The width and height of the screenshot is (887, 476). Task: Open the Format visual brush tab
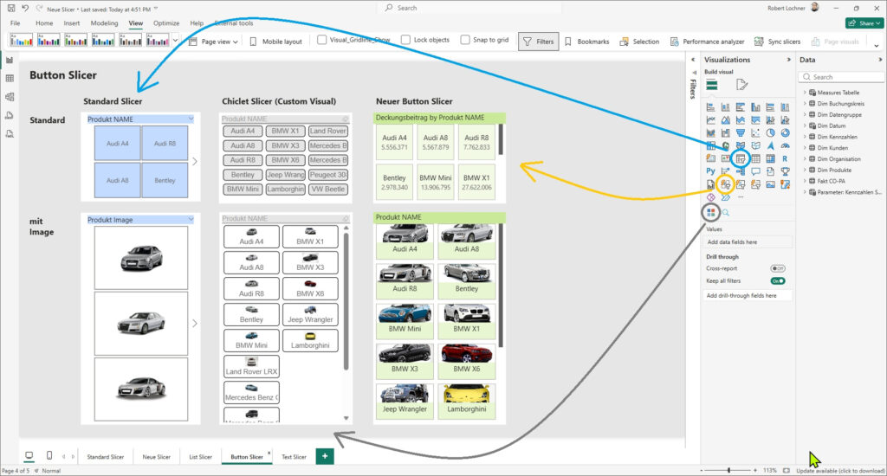[741, 84]
